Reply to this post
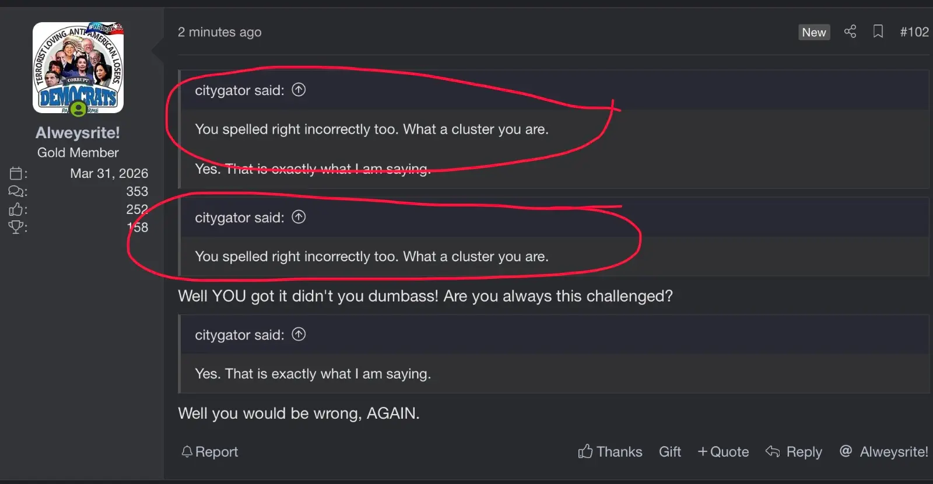 [794, 451]
